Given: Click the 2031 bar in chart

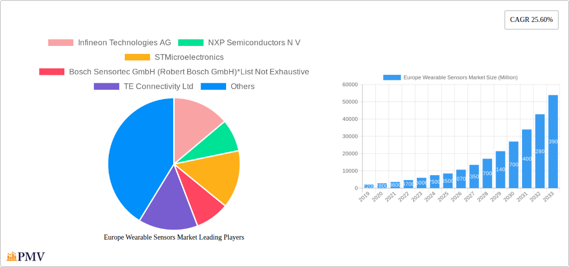Looking at the screenshot, I should pyautogui.click(x=527, y=159).
